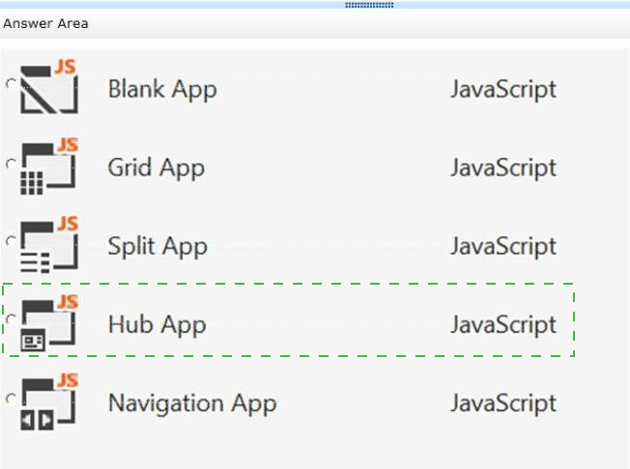Viewport: 630px width, 469px height.
Task: Click JavaScript label beside Hub App
Action: (x=503, y=325)
